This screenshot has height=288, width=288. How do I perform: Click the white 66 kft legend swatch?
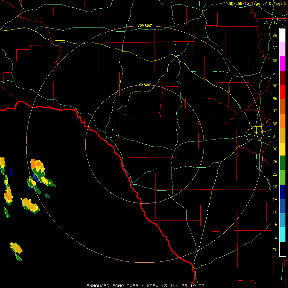[x=283, y=35]
